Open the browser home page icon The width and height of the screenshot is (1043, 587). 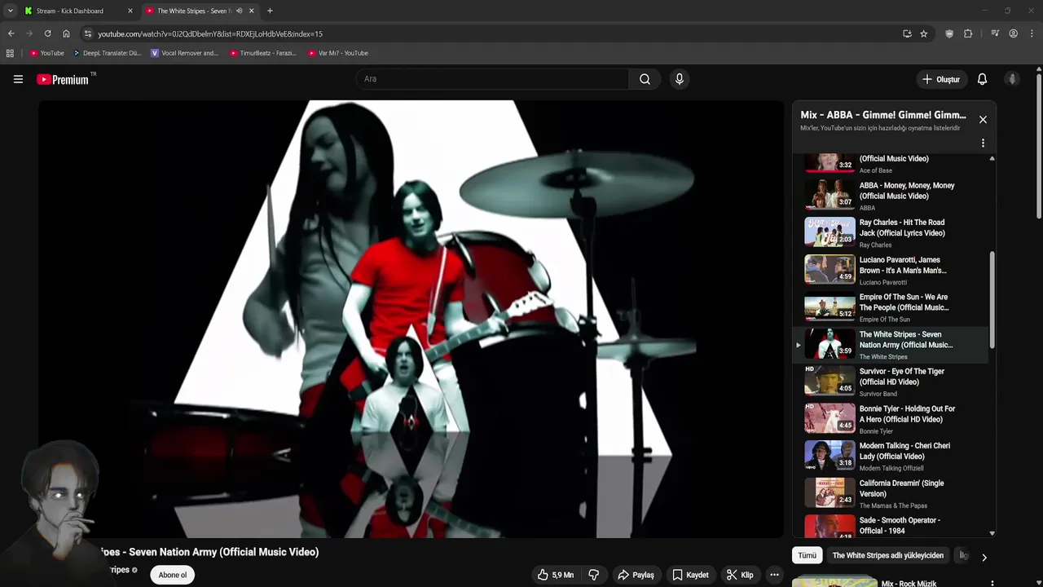[x=66, y=33]
